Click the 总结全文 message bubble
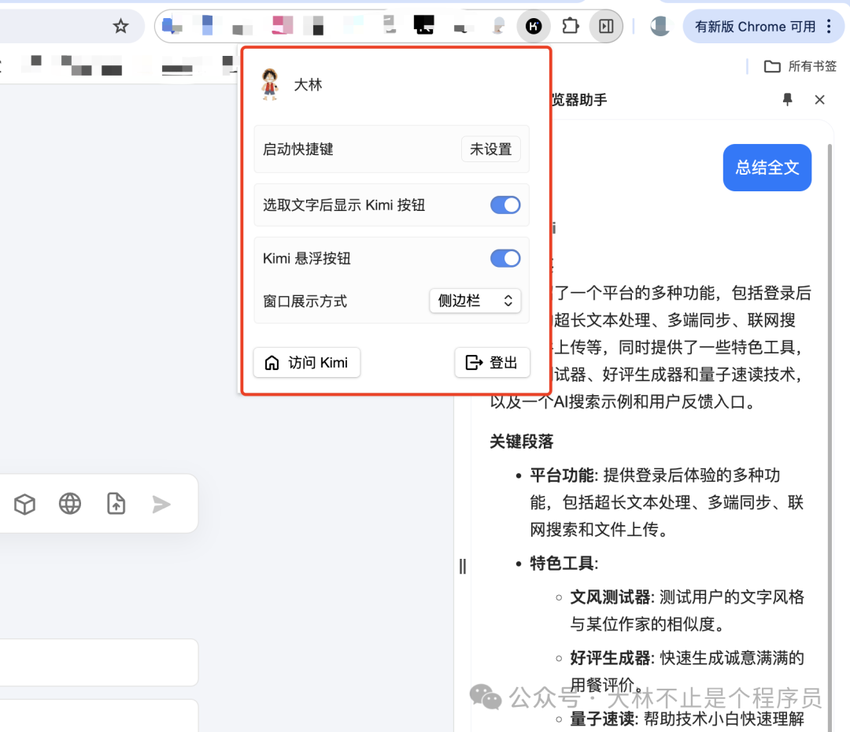The image size is (850, 732). pos(767,167)
